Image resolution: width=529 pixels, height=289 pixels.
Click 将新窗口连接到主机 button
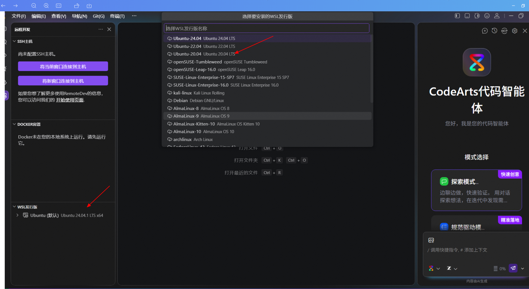(63, 81)
